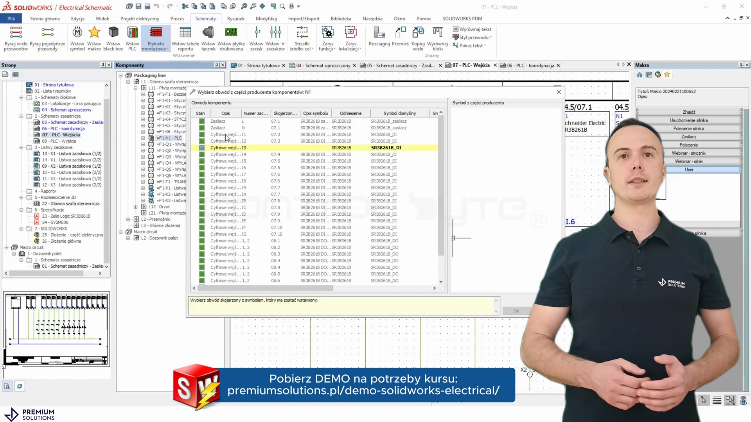The height and width of the screenshot is (422, 751).
Task: Select the Rysuj wiele przewodów tool
Action: [x=16, y=38]
